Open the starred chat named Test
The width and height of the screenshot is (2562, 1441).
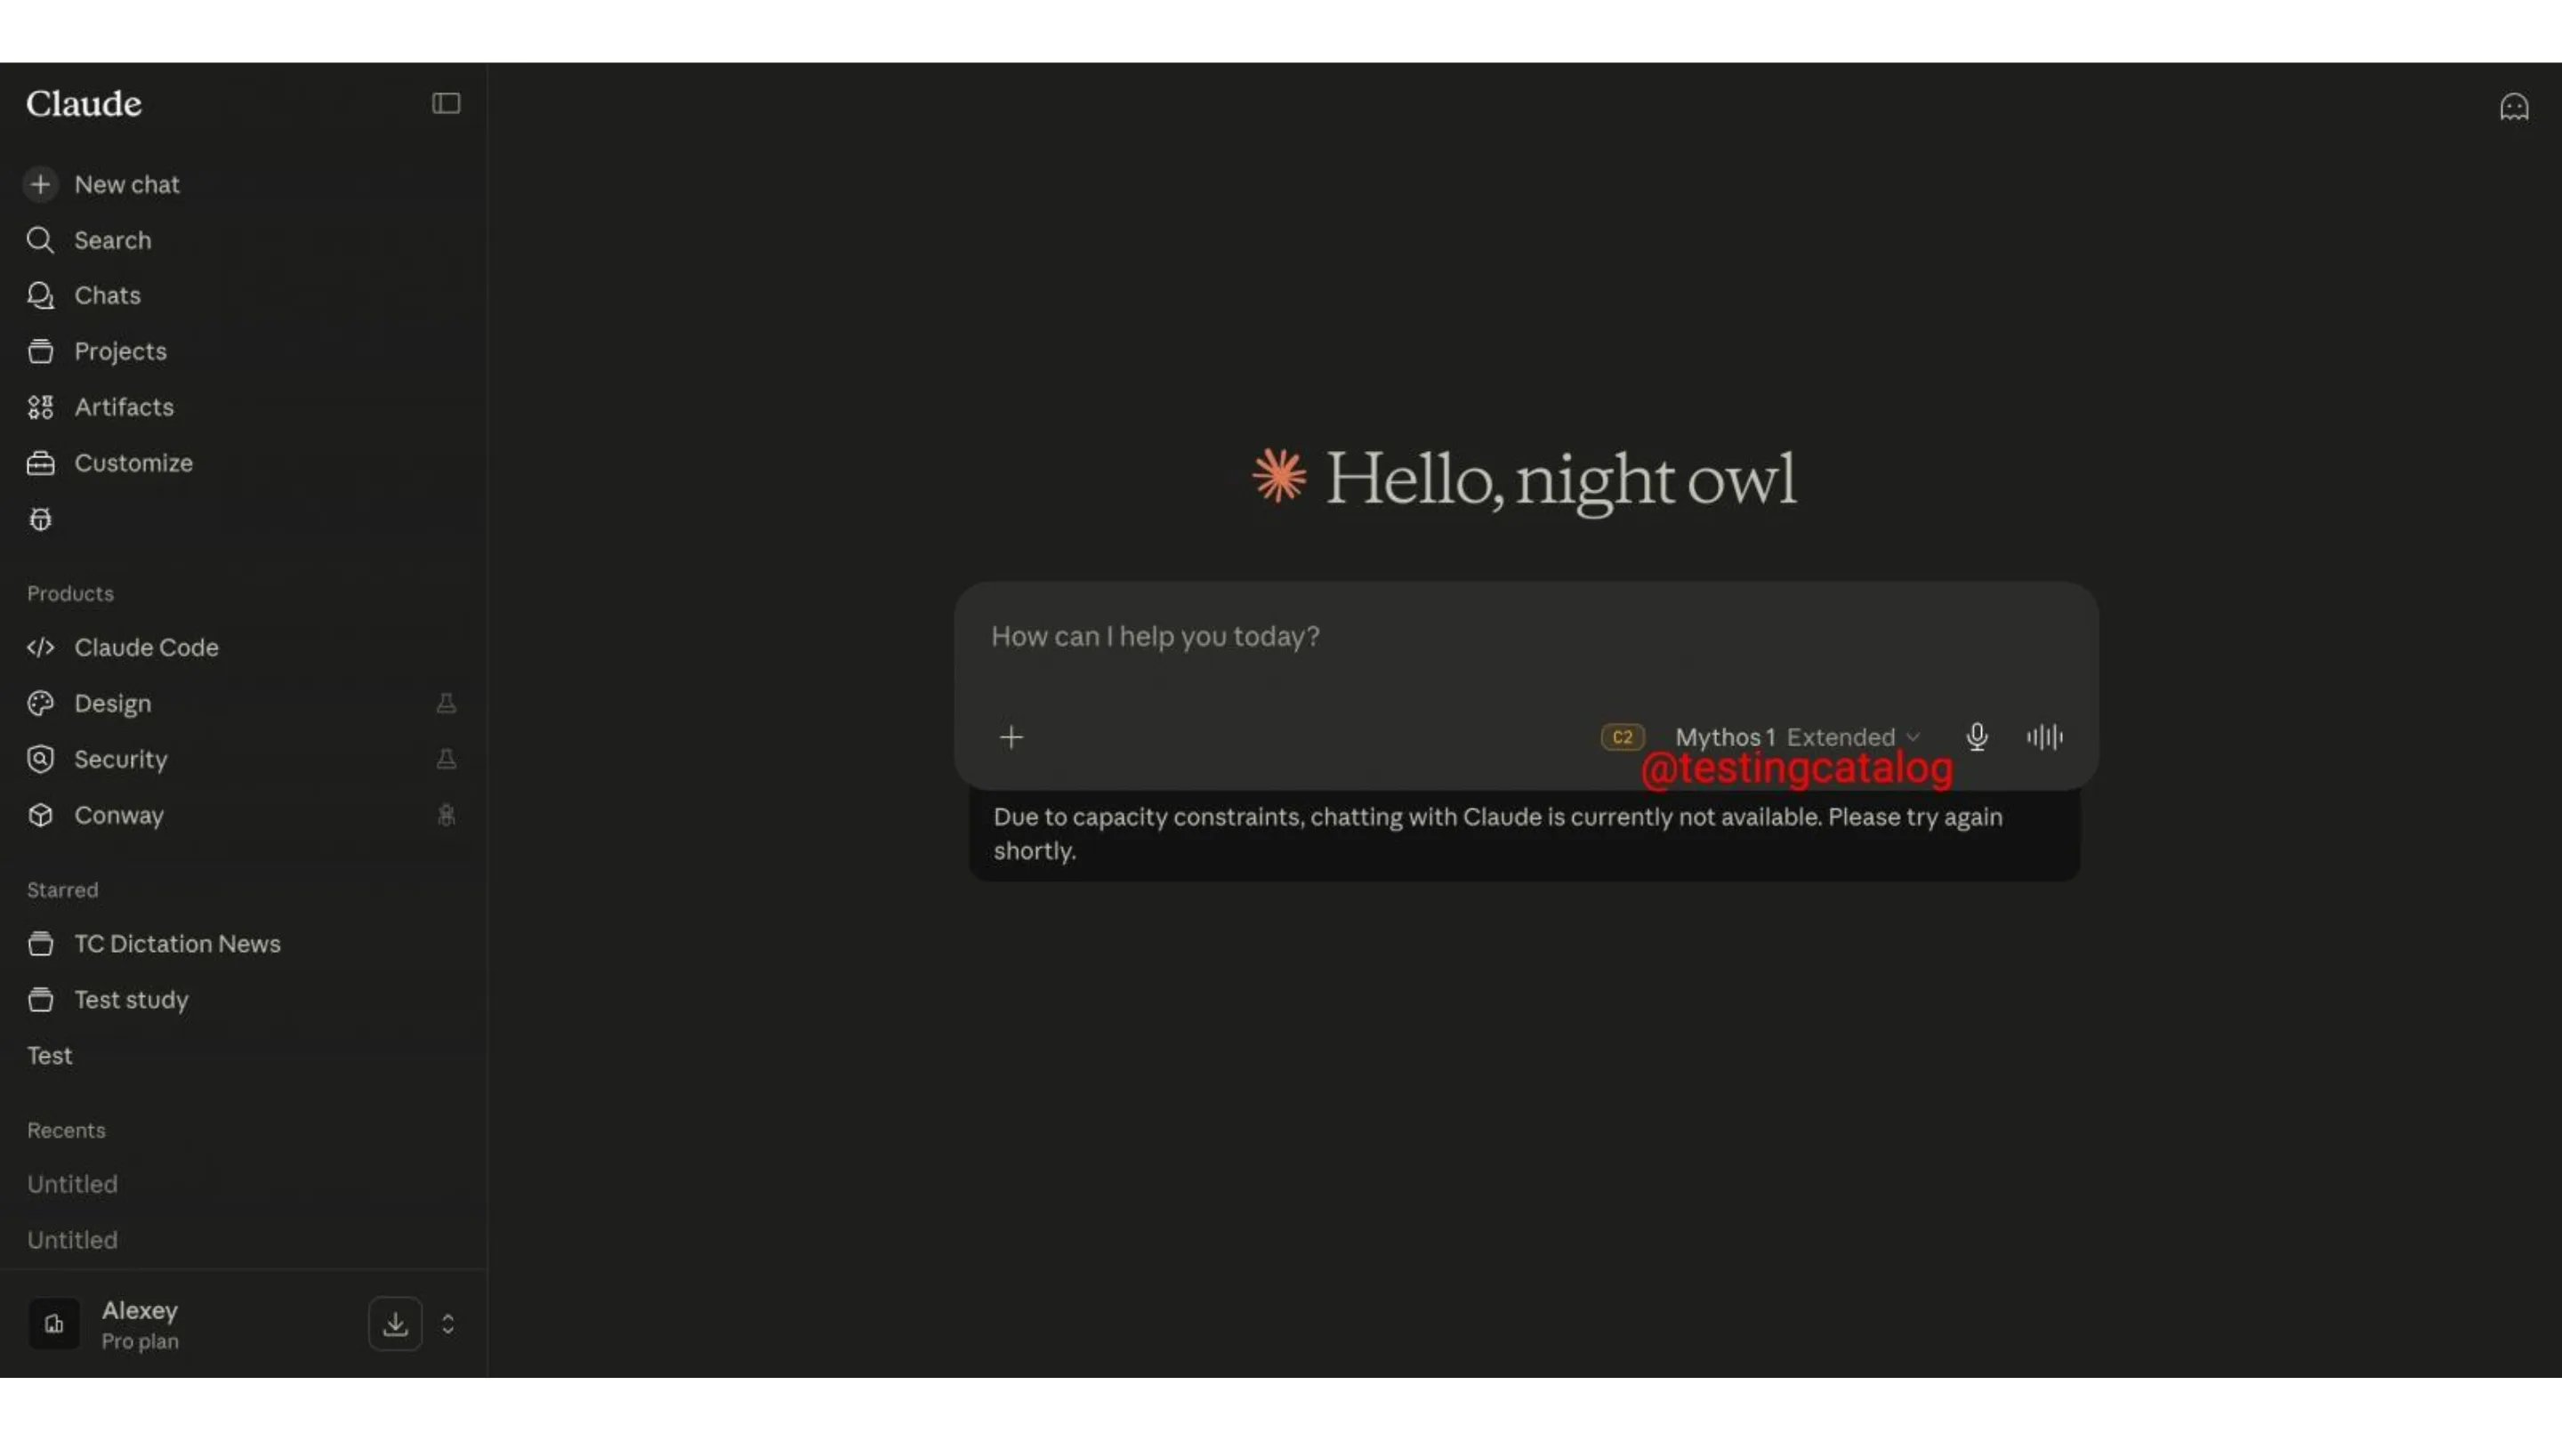[50, 1055]
